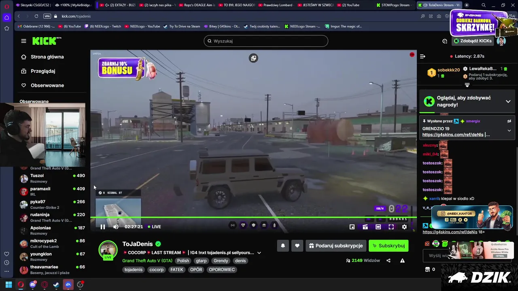Enter fullscreen mode in the player
This screenshot has height=291, width=518.
(391, 227)
